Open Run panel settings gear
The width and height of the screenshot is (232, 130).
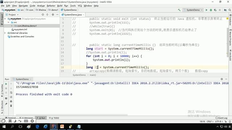pyautogui.click(x=221, y=79)
